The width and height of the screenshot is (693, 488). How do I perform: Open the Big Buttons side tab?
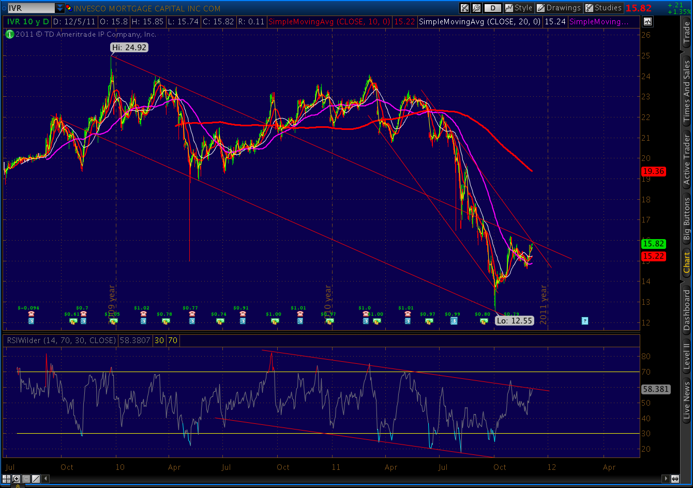(x=687, y=218)
